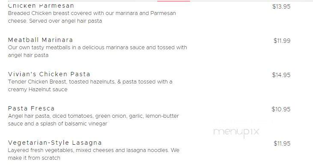Viewport: 313px width, 167px height.
Task: Click the Meatball Marinara description text
Action: (98, 51)
